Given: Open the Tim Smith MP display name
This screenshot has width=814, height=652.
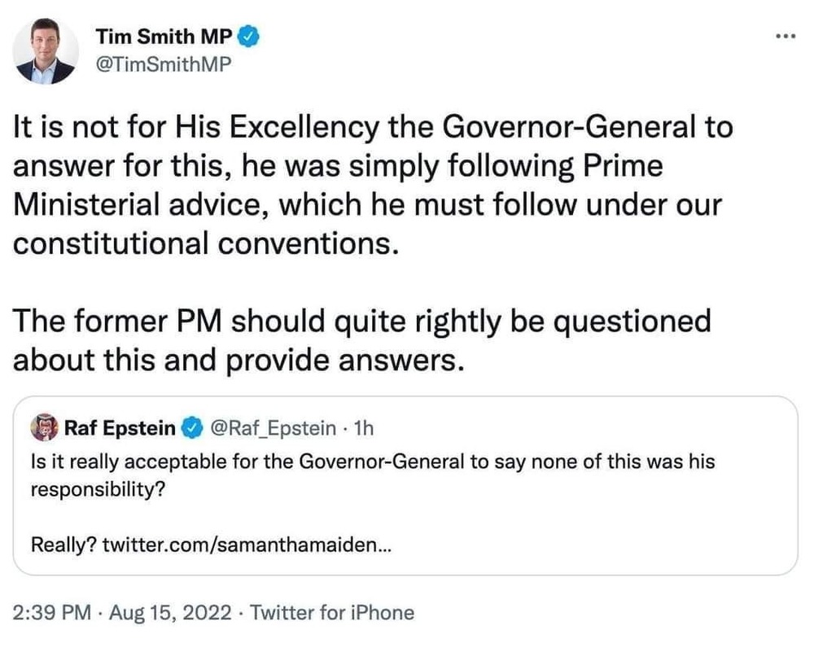Looking at the screenshot, I should coord(165,37).
